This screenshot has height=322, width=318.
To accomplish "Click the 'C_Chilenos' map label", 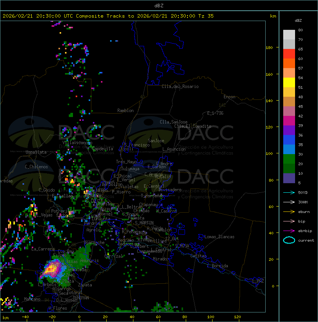I will point(36,167).
